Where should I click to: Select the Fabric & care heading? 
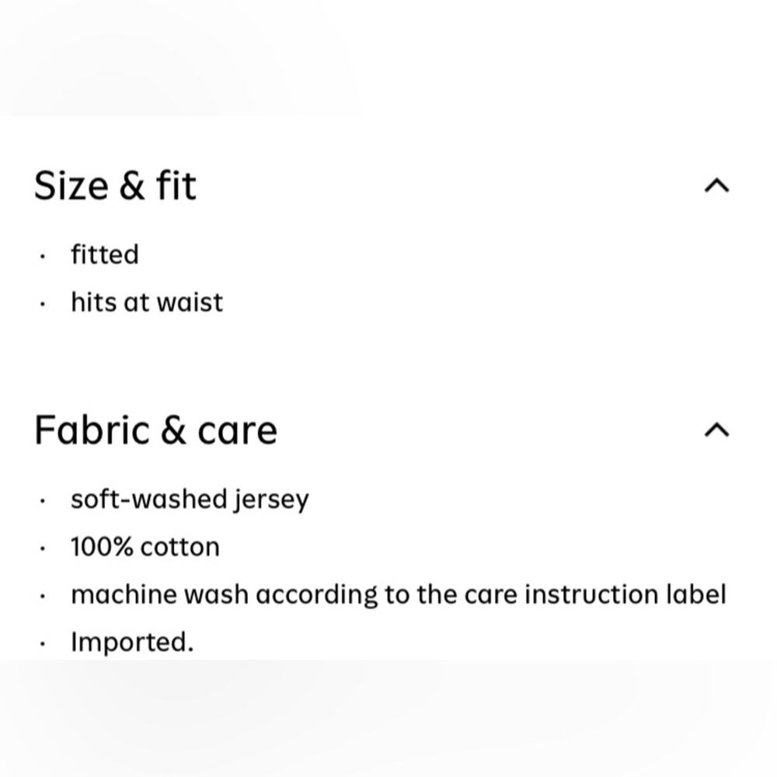click(x=155, y=430)
